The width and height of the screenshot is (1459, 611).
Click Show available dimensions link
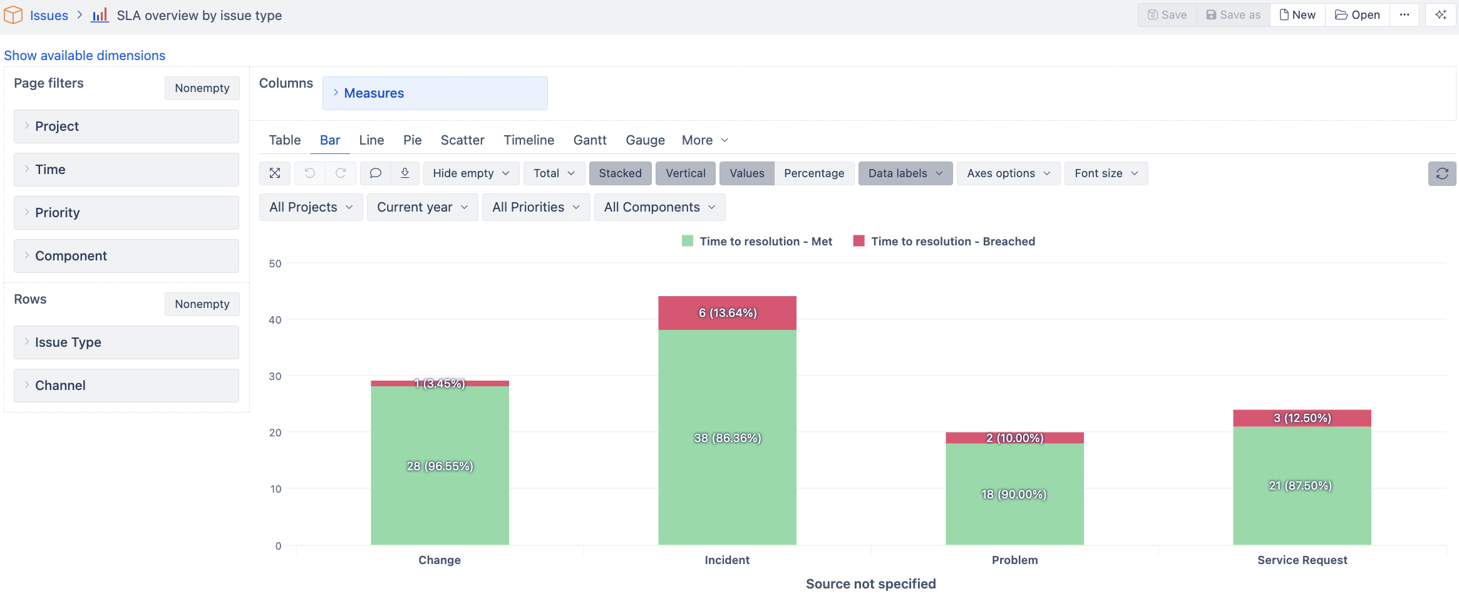(x=85, y=56)
